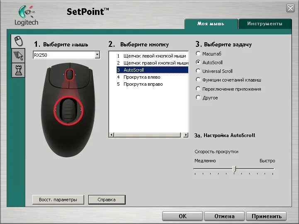Click left arrow of button list scrollbar
Viewport: 299px width, 224px height.
[112, 135]
